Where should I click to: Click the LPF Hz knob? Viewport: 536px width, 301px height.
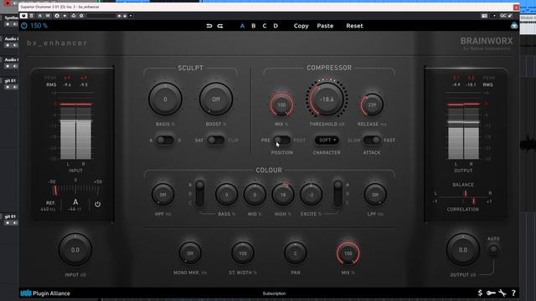(375, 195)
